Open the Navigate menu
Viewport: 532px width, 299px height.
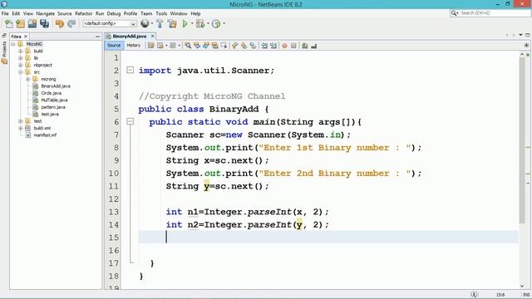[45, 13]
